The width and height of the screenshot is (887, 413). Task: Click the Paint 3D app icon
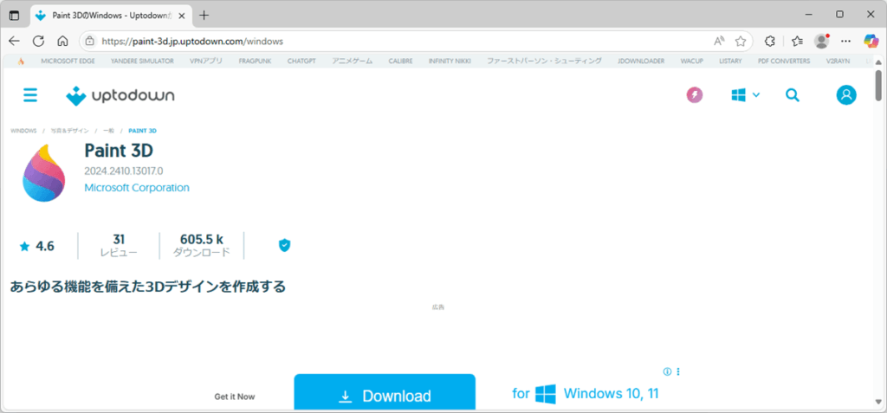click(x=43, y=173)
